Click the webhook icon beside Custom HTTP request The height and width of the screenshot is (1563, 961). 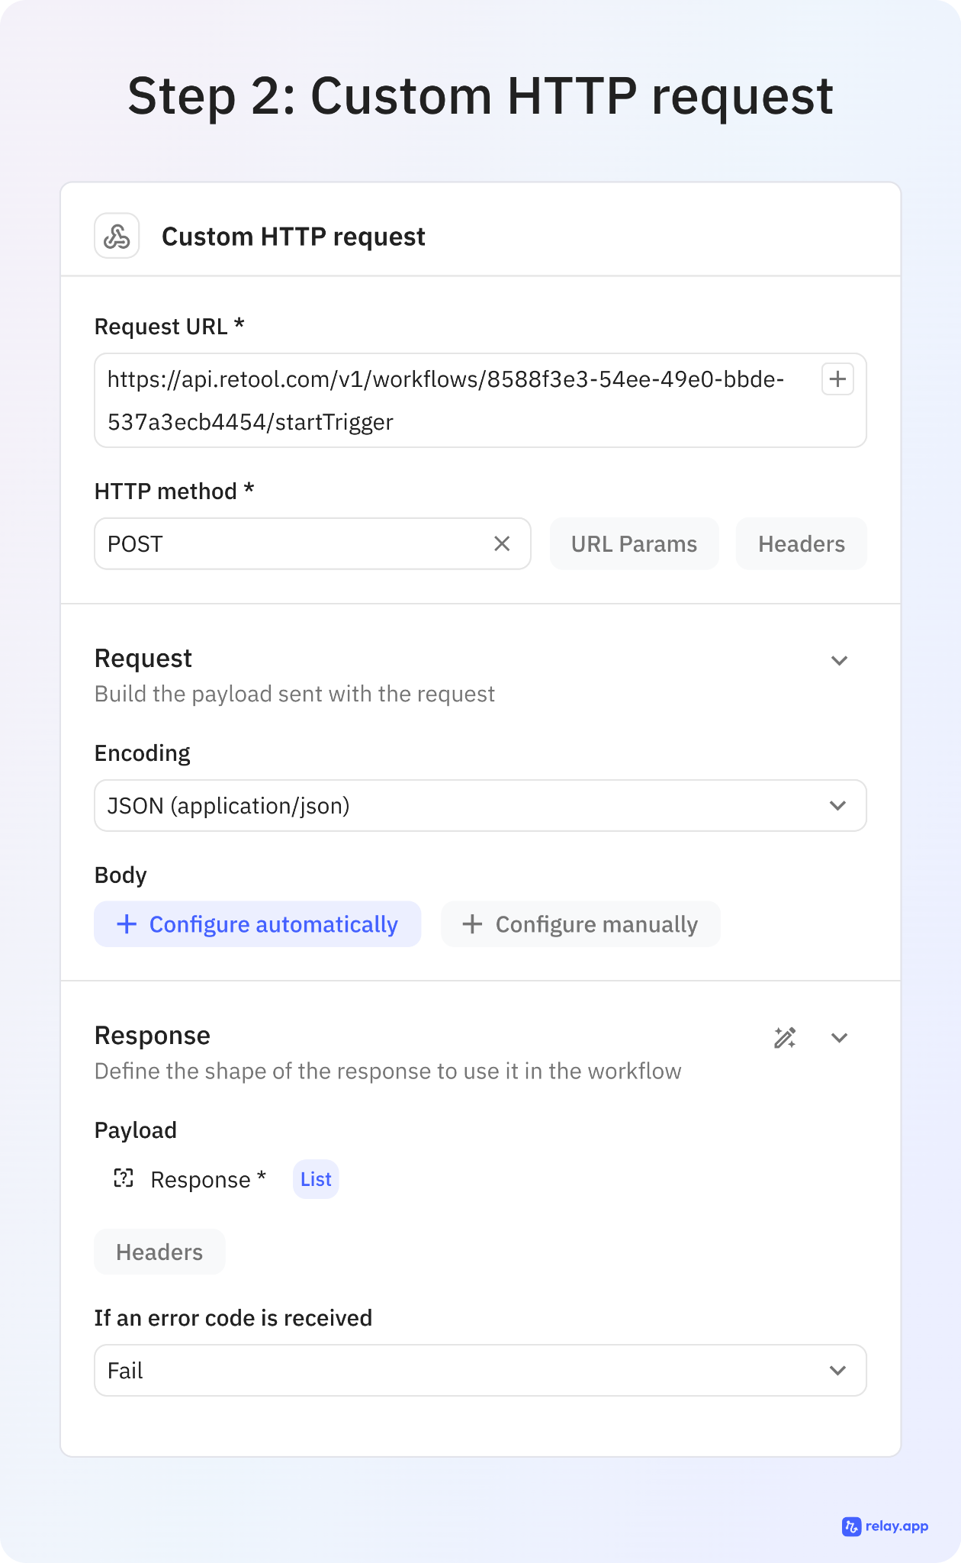click(x=117, y=236)
